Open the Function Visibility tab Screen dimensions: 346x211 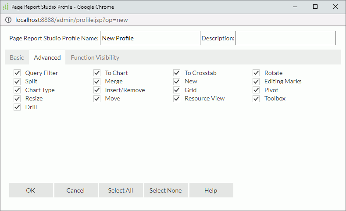tap(95, 57)
